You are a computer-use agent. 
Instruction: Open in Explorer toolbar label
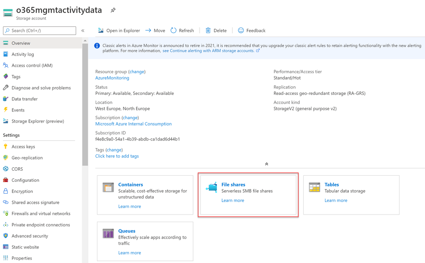click(x=123, y=31)
